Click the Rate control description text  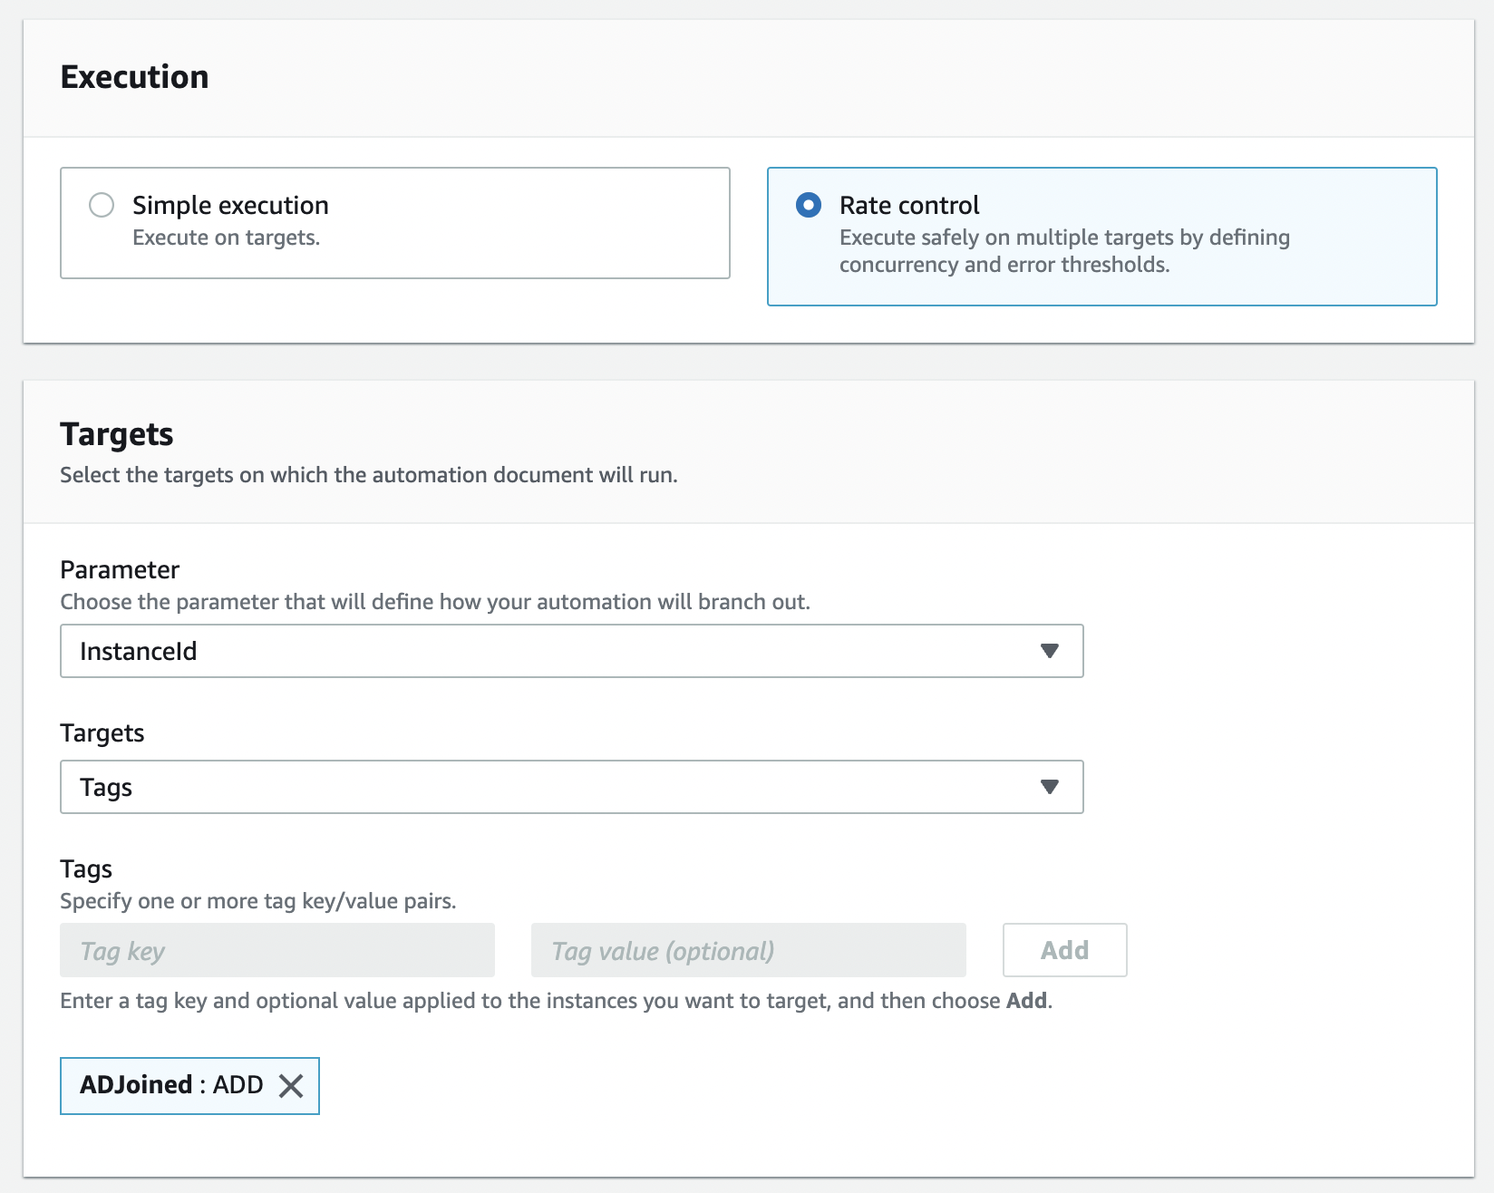(1063, 251)
